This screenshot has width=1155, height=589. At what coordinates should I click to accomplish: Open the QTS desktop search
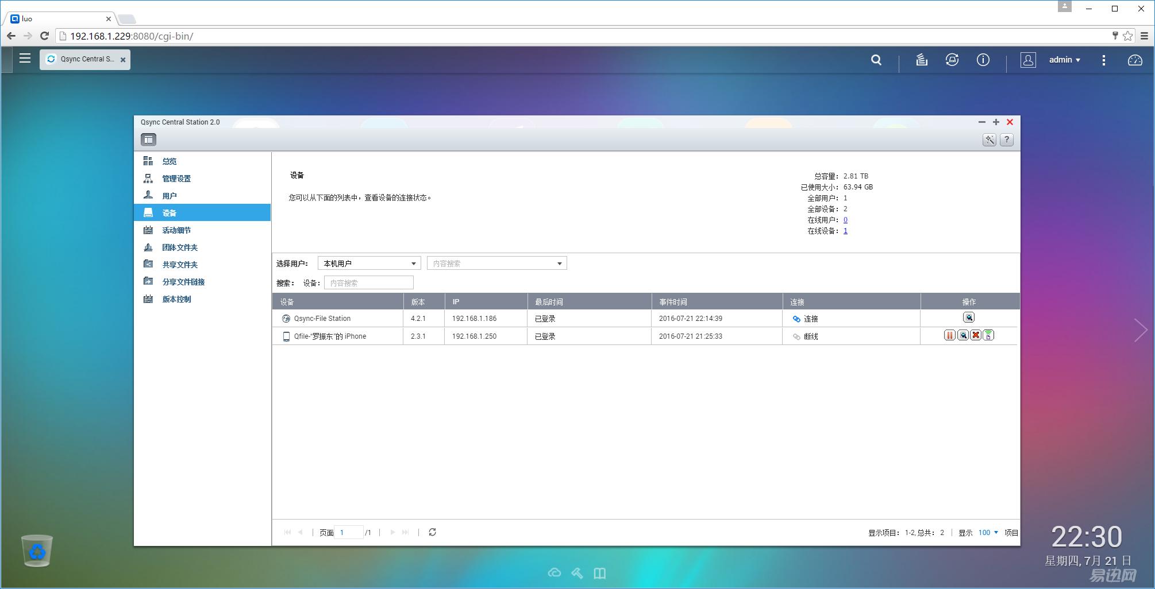point(876,60)
